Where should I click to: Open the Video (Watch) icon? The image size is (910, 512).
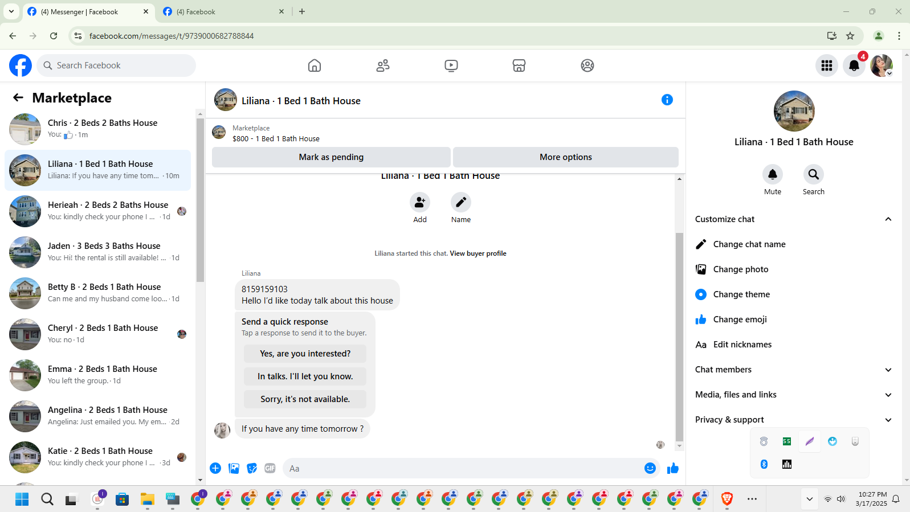(x=451, y=65)
